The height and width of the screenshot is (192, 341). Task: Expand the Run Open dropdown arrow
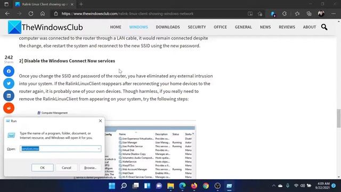point(99,149)
